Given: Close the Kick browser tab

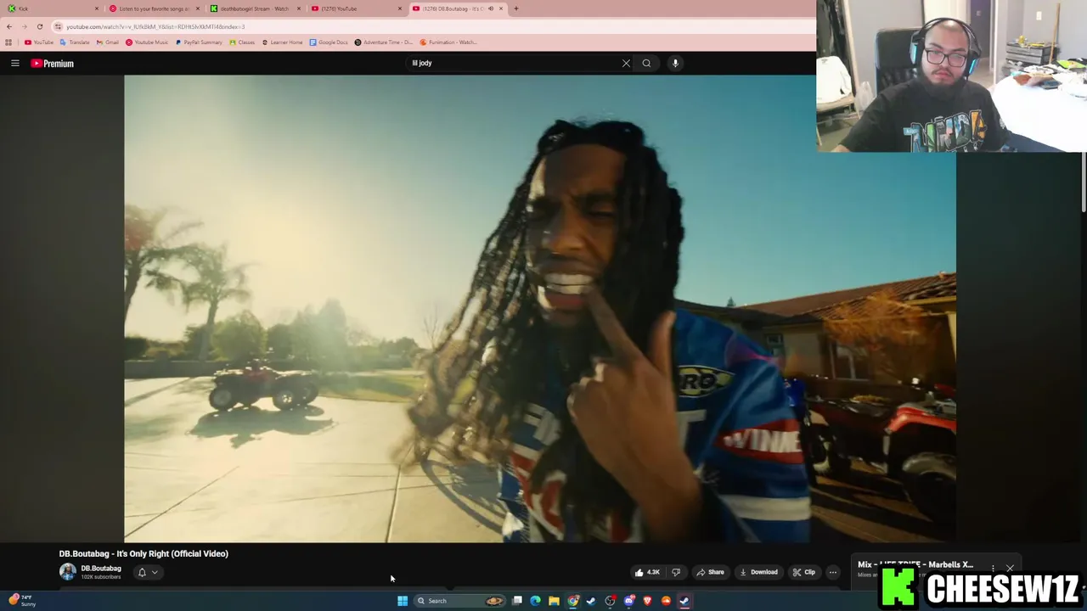Looking at the screenshot, I should [x=96, y=8].
